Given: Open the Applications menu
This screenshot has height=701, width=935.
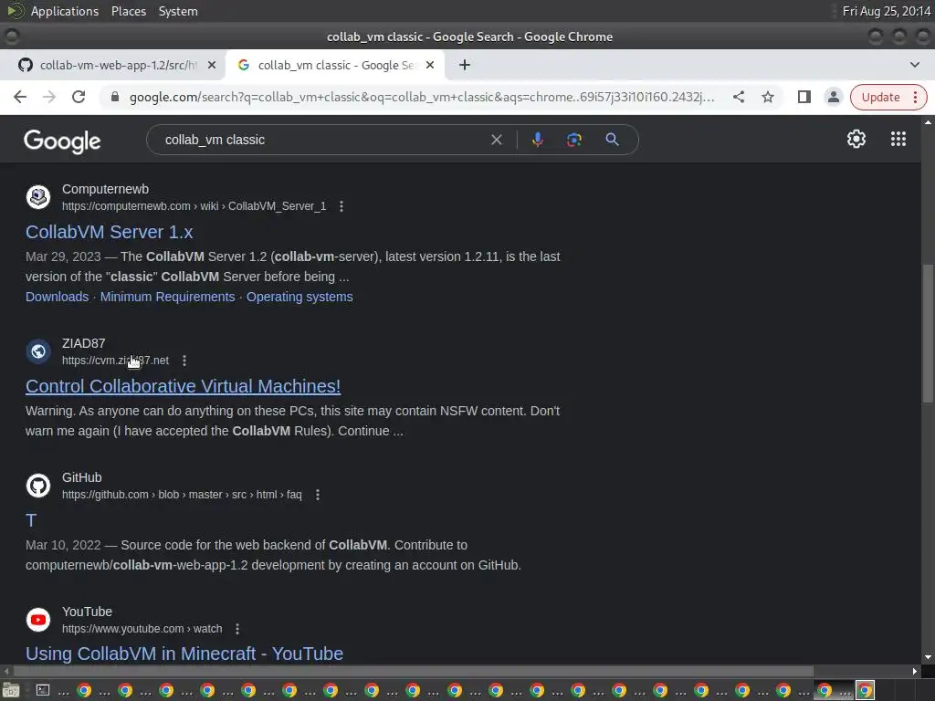Looking at the screenshot, I should pos(65,11).
